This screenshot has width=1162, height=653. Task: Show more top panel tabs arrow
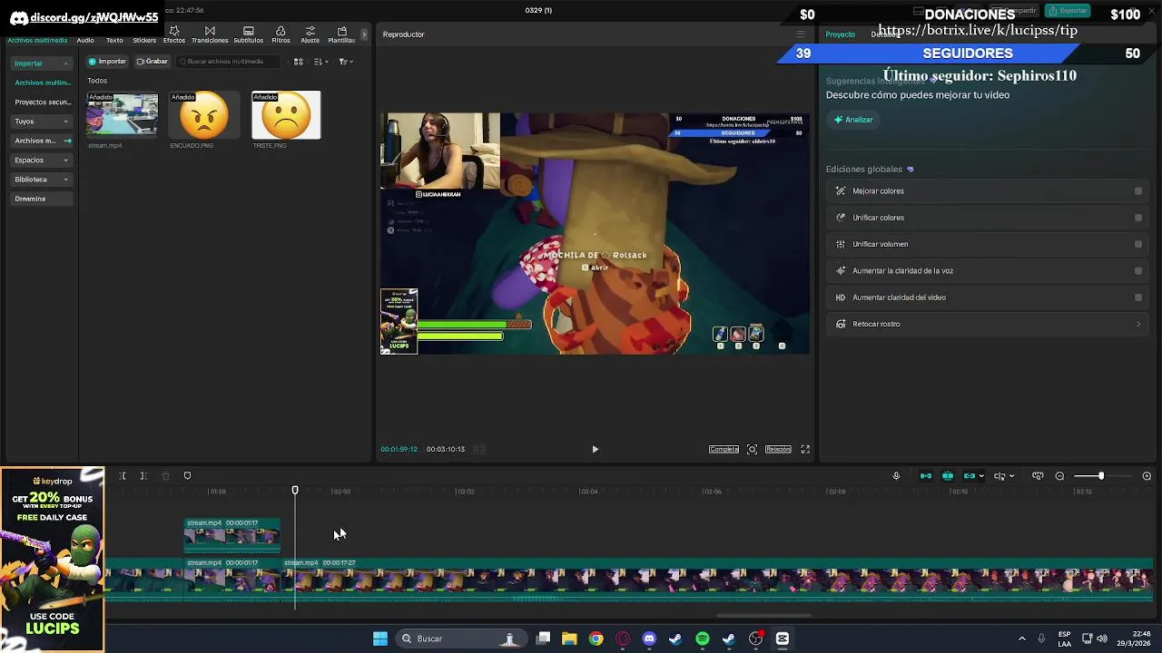pos(364,34)
